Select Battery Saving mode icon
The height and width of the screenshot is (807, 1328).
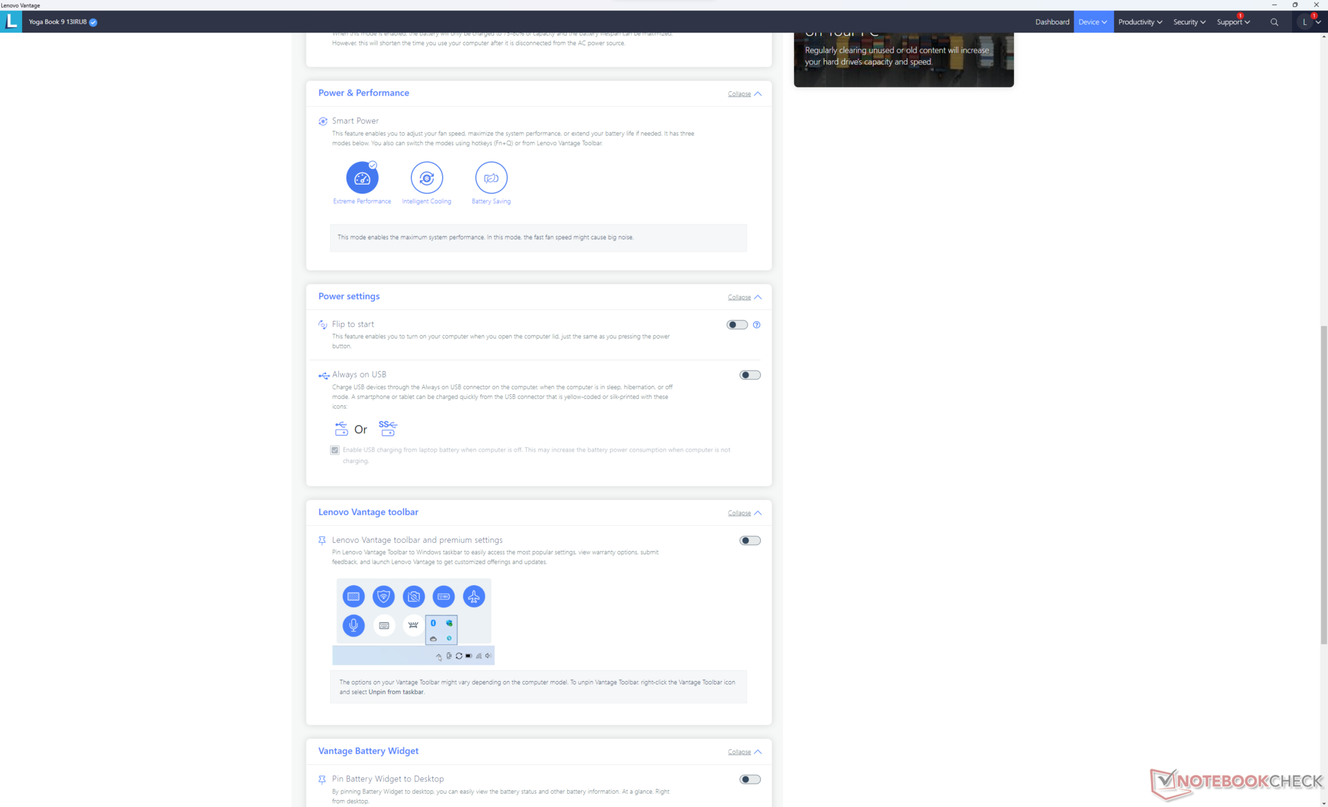pos(491,178)
